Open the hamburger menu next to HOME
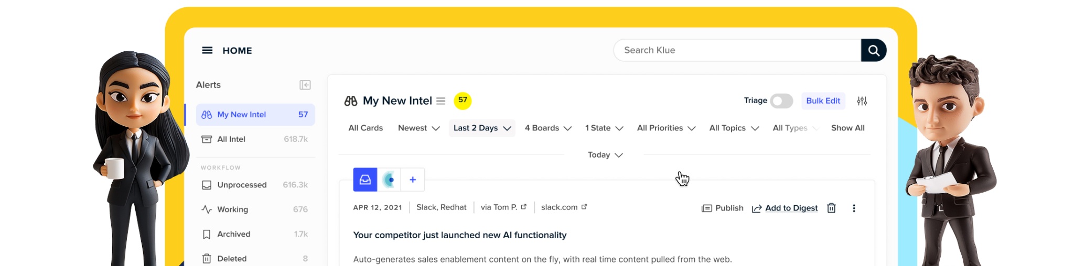 coord(207,50)
